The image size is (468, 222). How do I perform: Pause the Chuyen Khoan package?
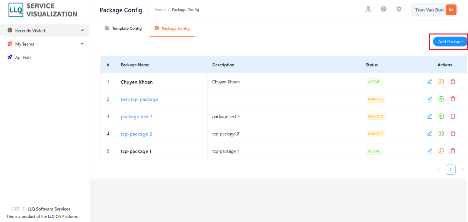[441, 82]
